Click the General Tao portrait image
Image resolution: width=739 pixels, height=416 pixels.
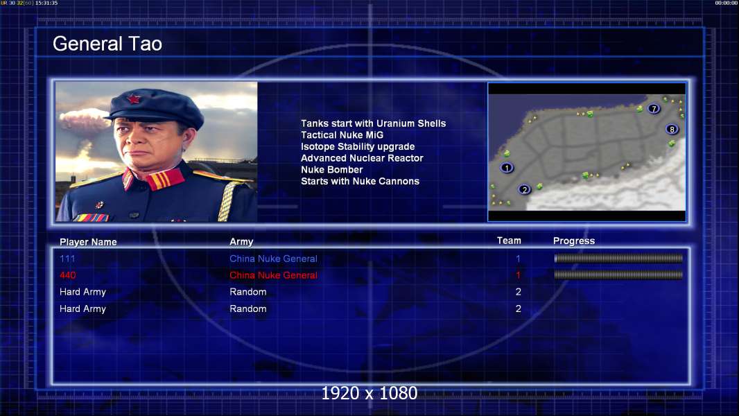(x=157, y=152)
